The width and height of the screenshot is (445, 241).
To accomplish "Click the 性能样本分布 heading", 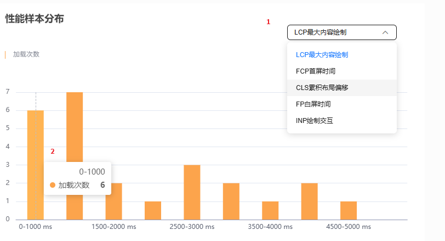I will [x=35, y=19].
